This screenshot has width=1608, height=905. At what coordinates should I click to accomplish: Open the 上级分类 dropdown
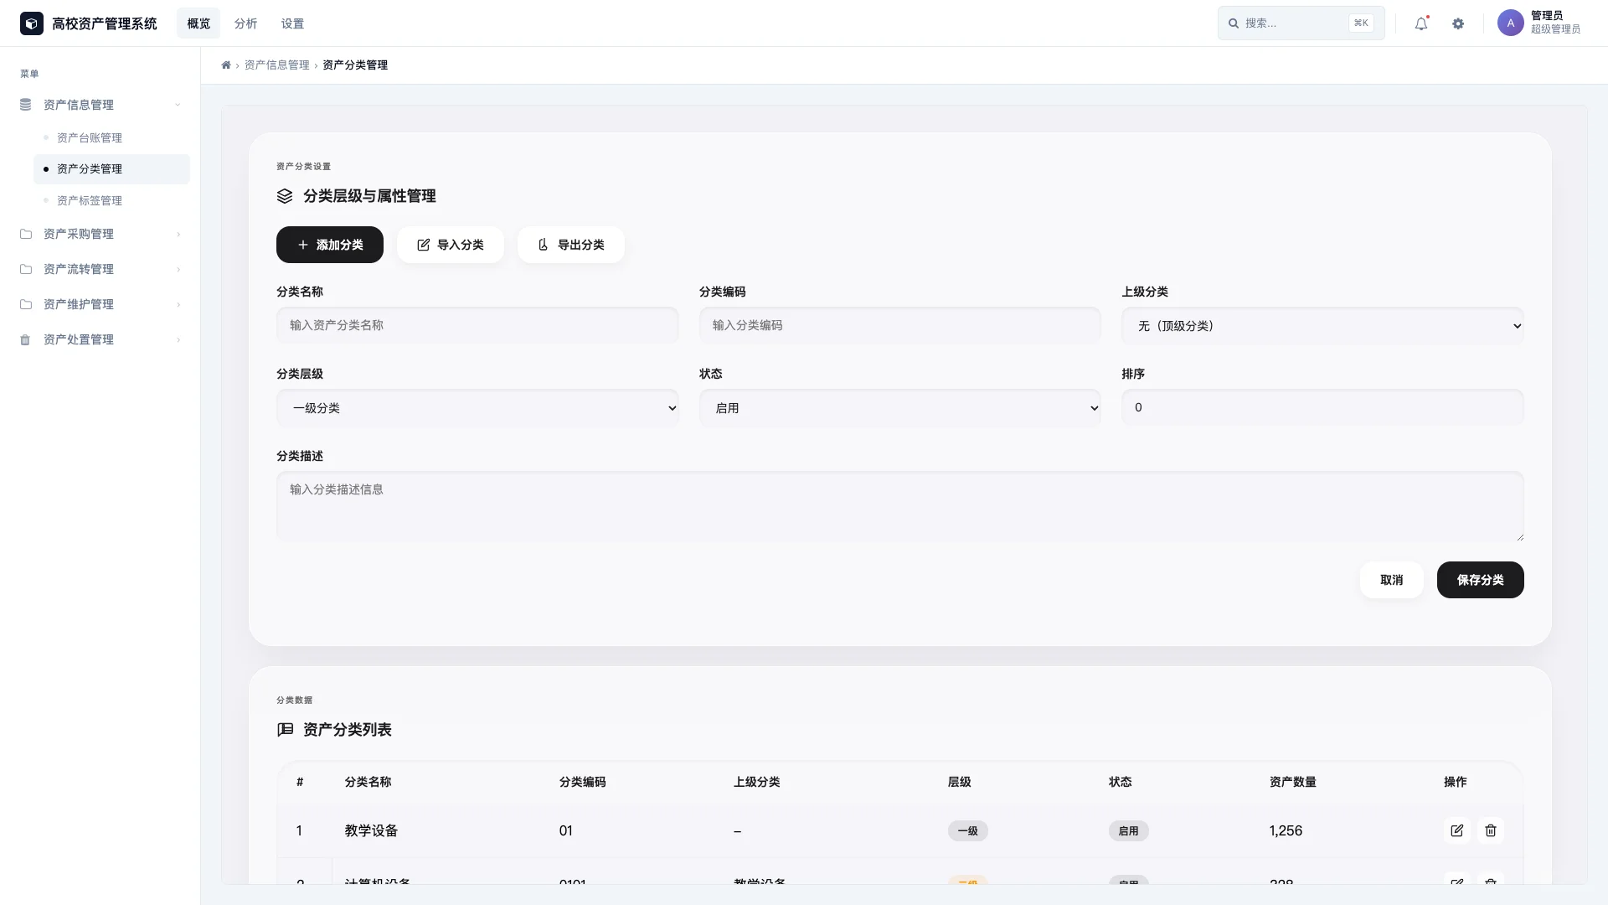click(x=1322, y=326)
